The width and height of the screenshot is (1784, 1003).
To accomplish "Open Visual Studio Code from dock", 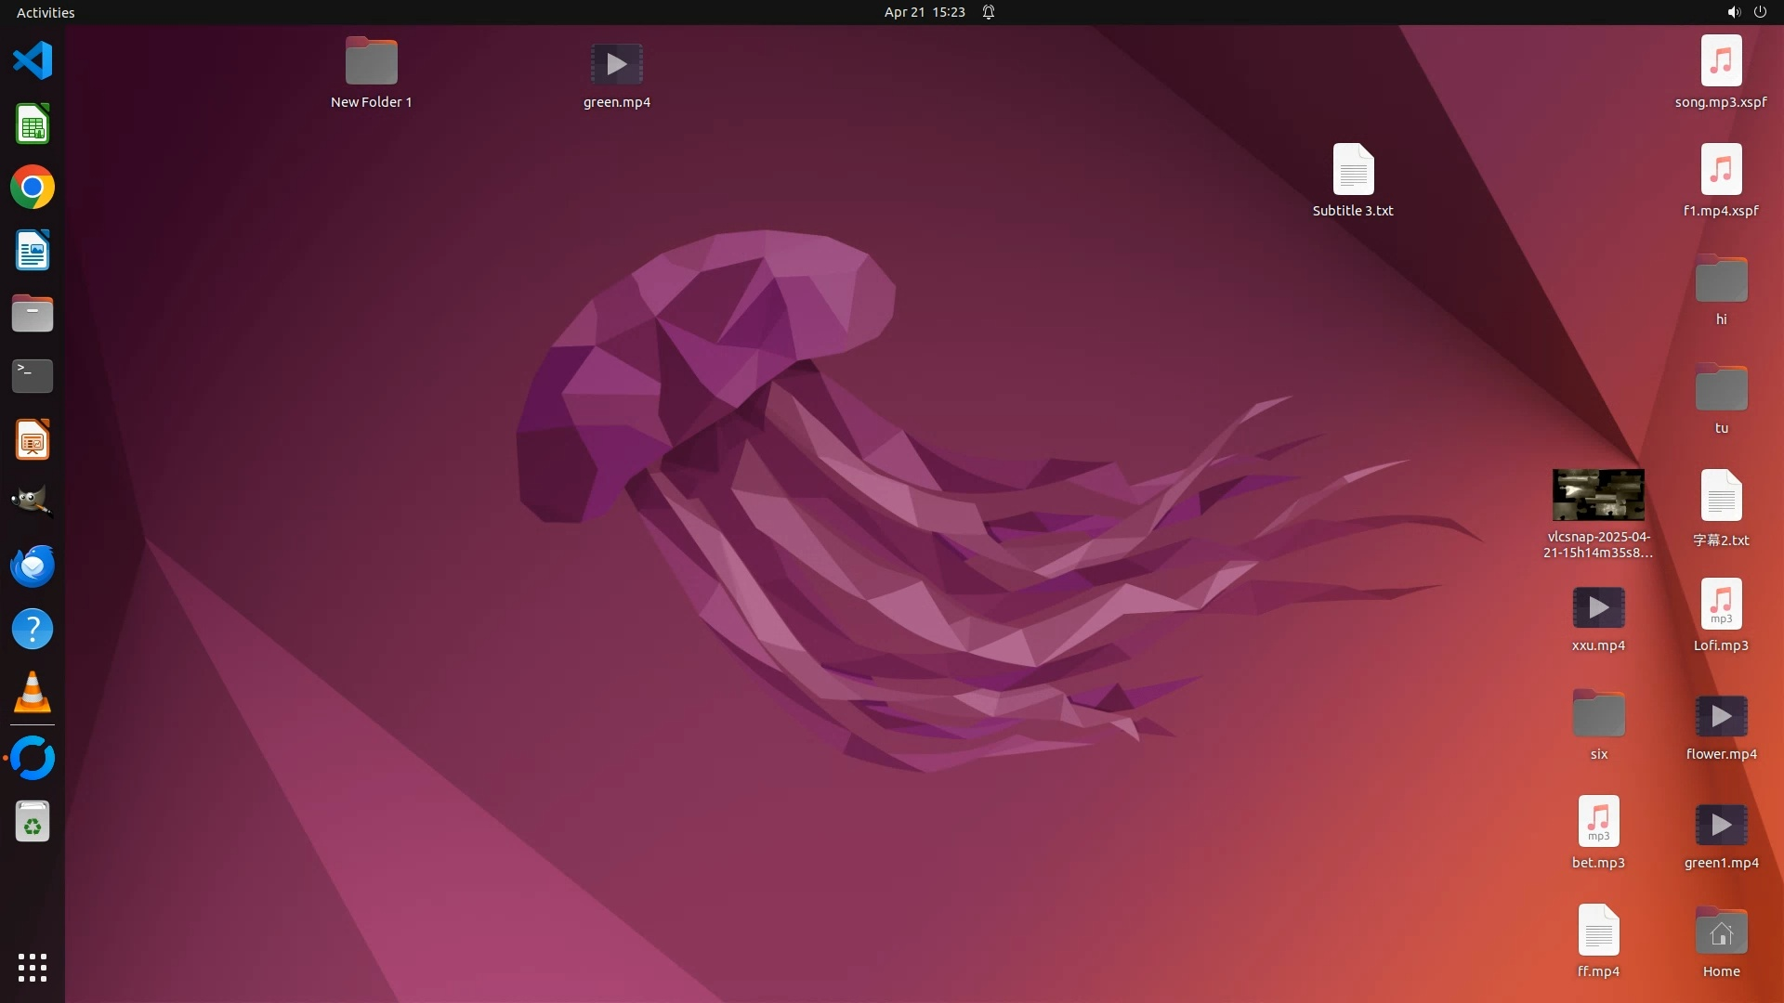I will pyautogui.click(x=33, y=61).
